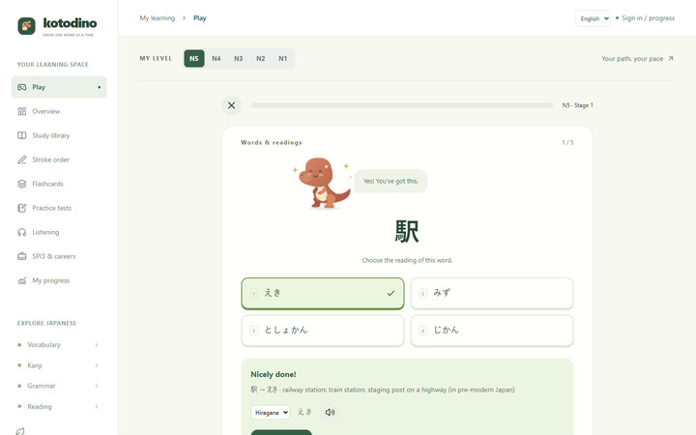The height and width of the screenshot is (435, 696).
Task: Select answer option えき
Action: pos(323,294)
